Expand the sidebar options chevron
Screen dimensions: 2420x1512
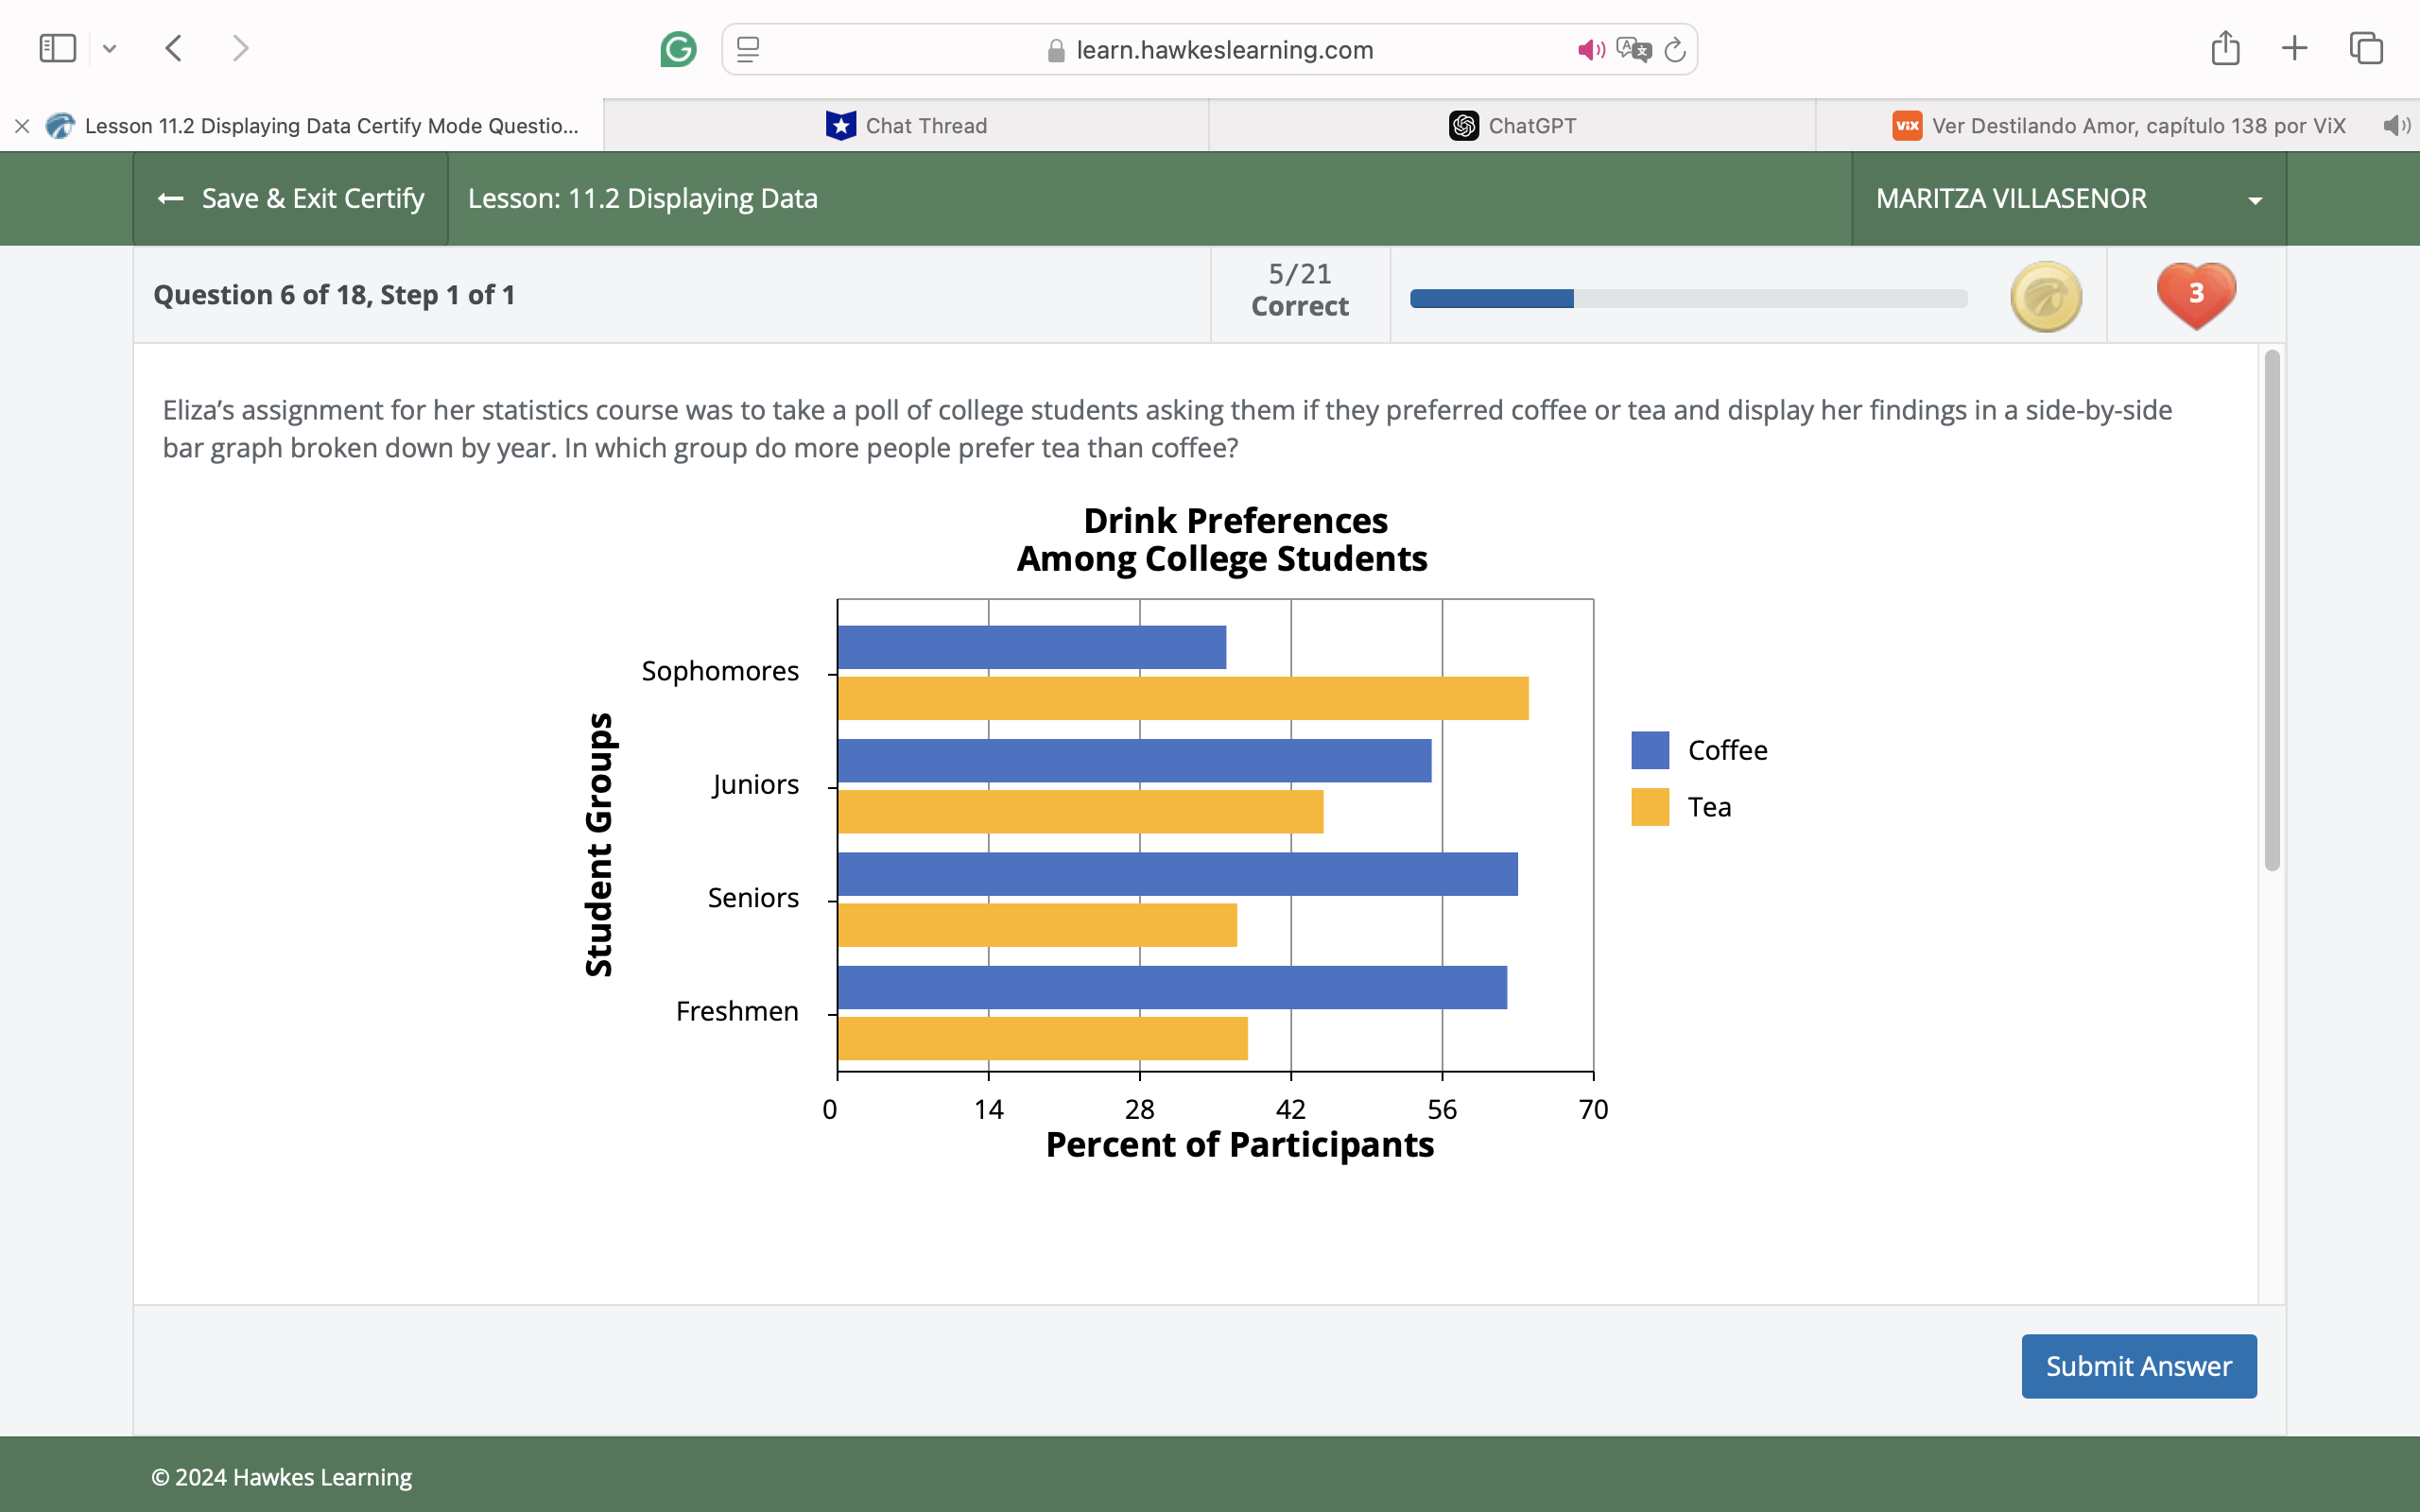pos(110,48)
